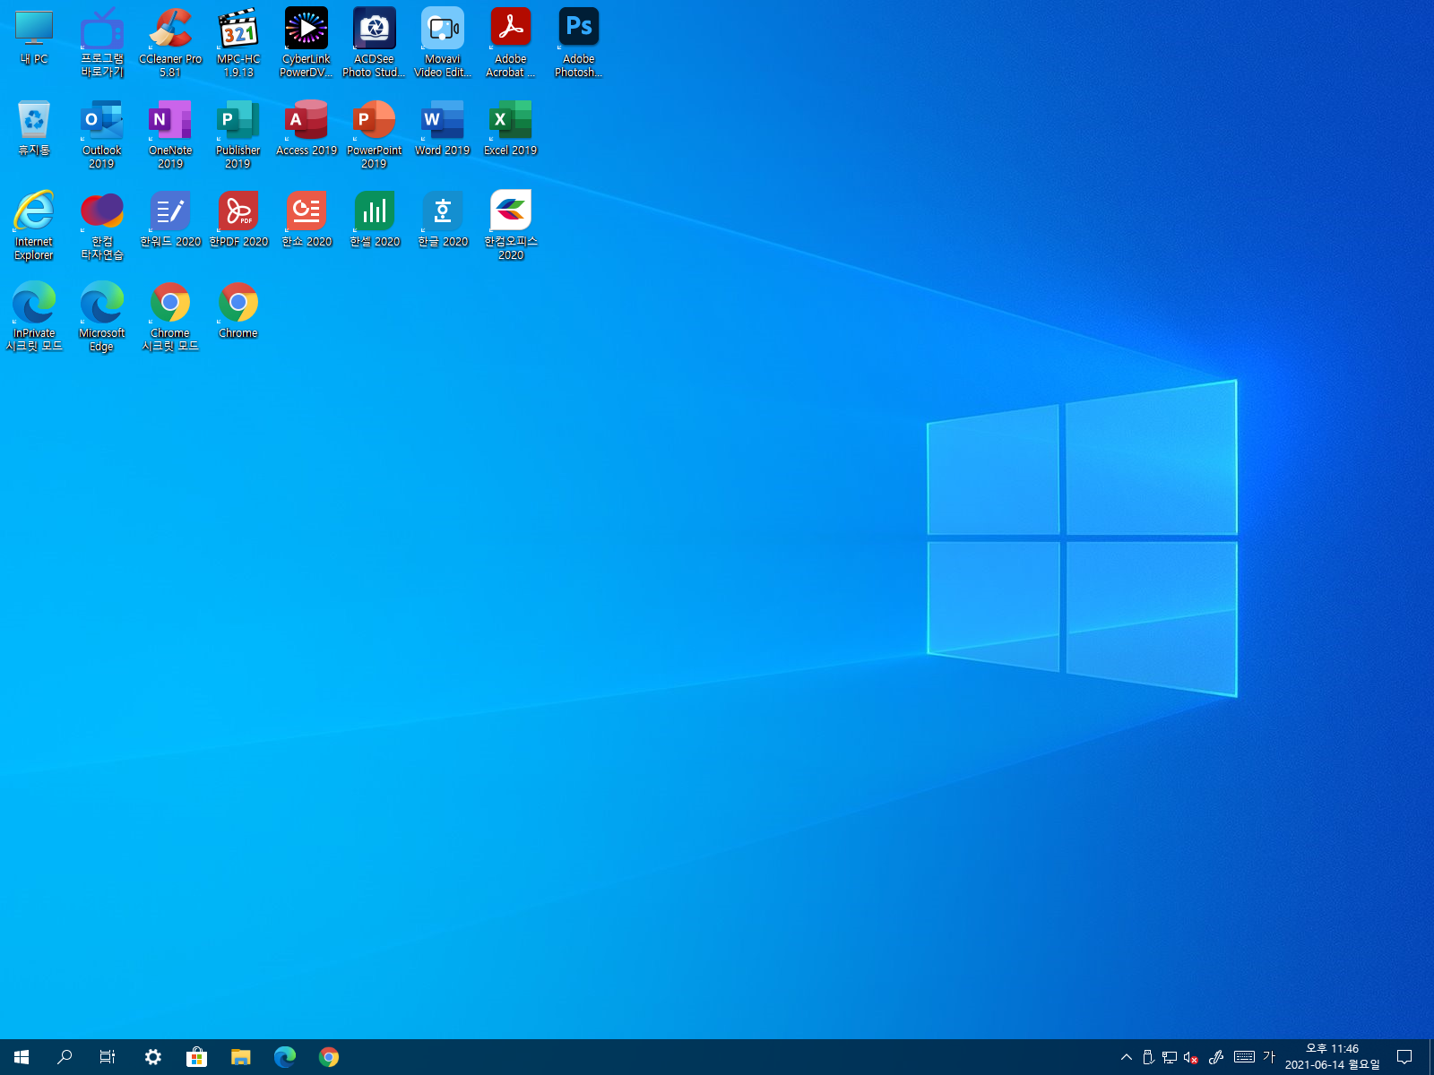Image resolution: width=1434 pixels, height=1075 pixels.
Task: Launch CCleaner Pro 5.81
Action: [x=170, y=43]
